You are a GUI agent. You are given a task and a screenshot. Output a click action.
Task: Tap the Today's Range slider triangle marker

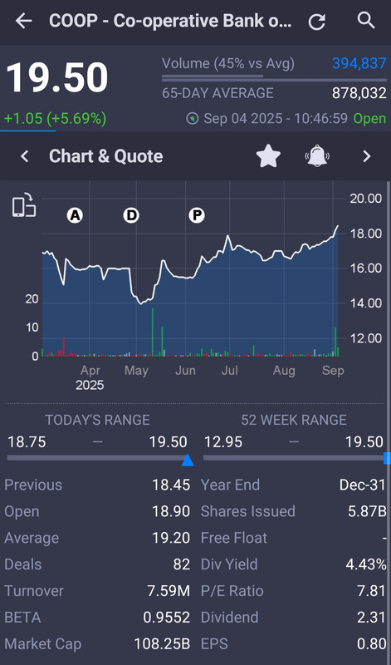(188, 461)
